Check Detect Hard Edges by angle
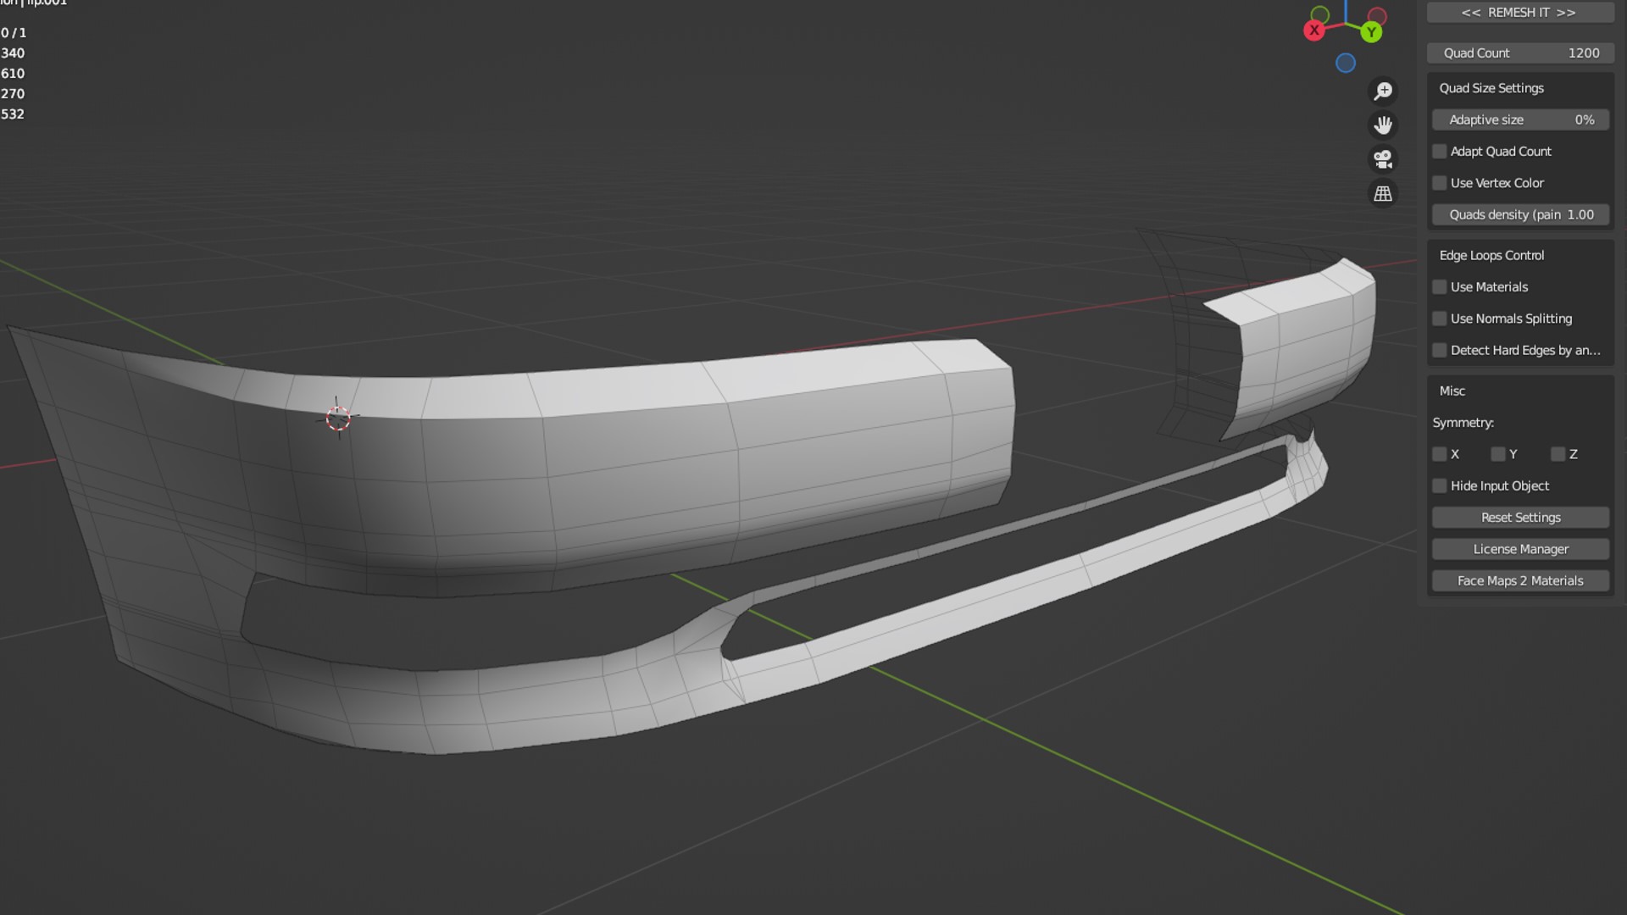The image size is (1627, 915). [1440, 351]
